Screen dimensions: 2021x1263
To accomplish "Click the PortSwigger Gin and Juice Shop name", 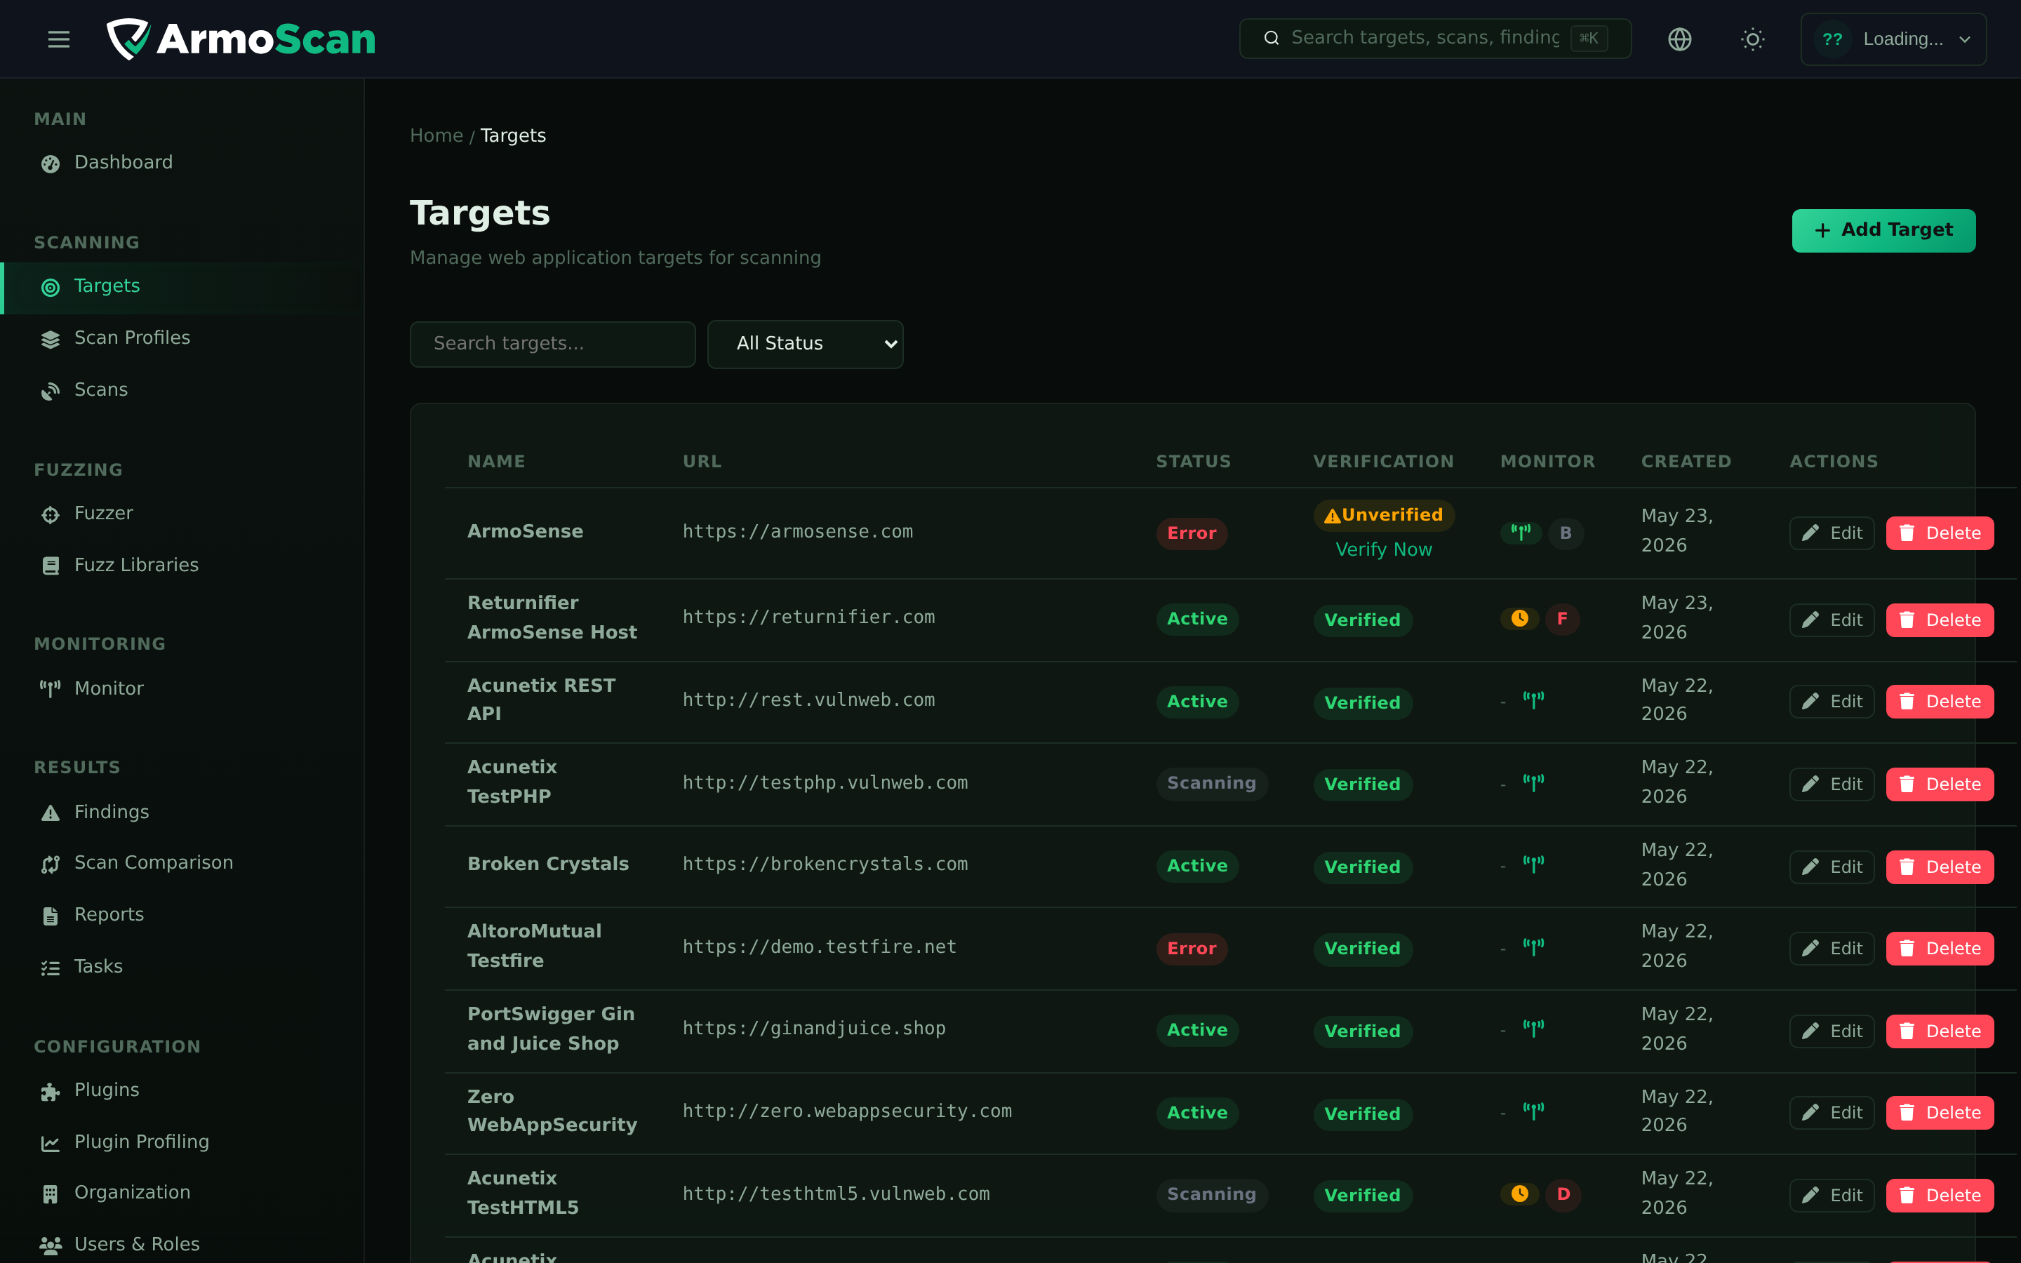I will click(551, 1029).
